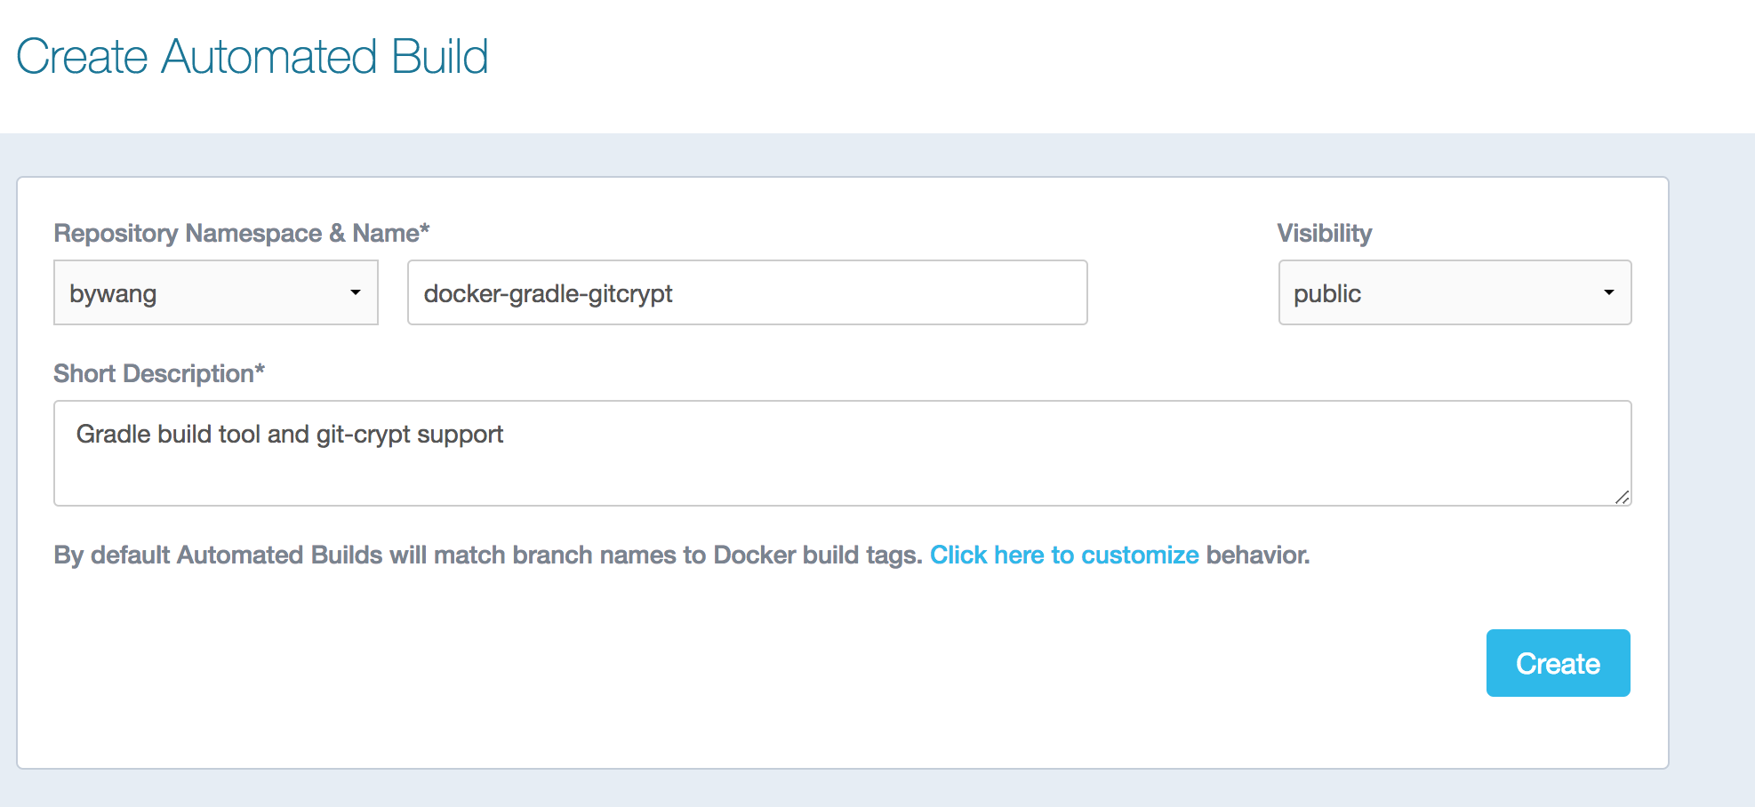Click the asterisk next to Short Description

[x=260, y=370]
